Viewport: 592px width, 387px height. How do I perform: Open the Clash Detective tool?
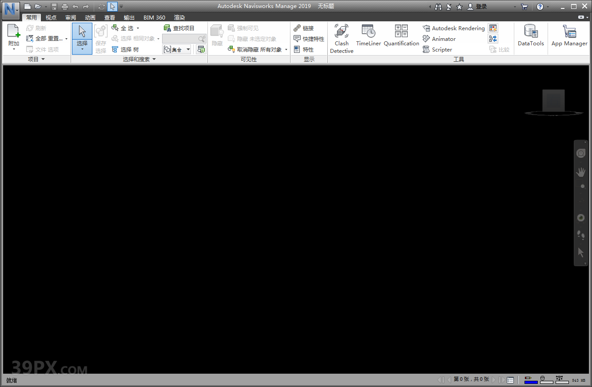(x=342, y=38)
